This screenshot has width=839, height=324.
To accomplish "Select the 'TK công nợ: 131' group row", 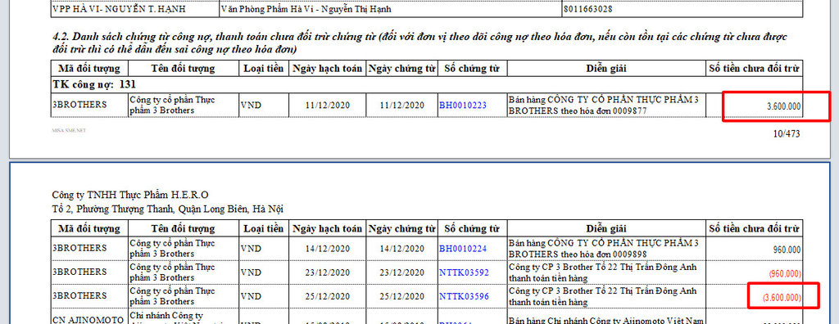I will [x=427, y=84].
